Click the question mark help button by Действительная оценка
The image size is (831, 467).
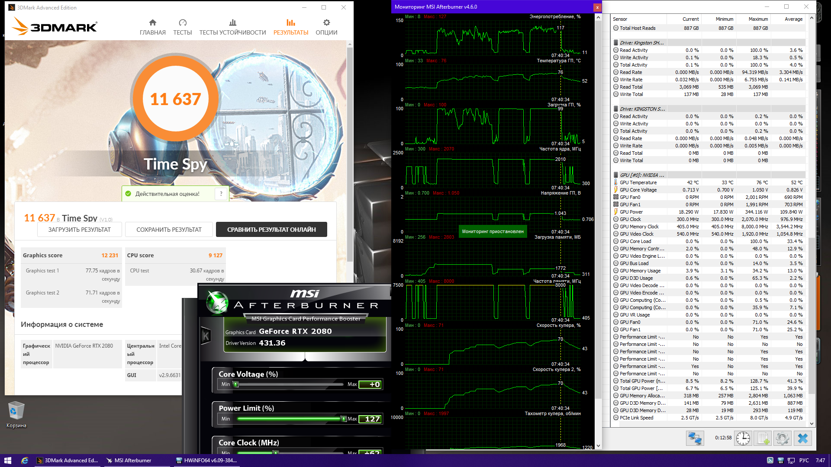[x=221, y=194]
